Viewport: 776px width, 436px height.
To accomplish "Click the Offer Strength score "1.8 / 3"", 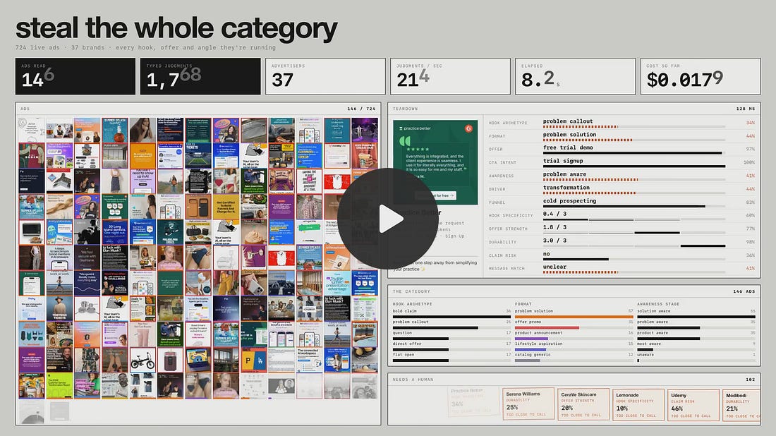I will tap(554, 227).
